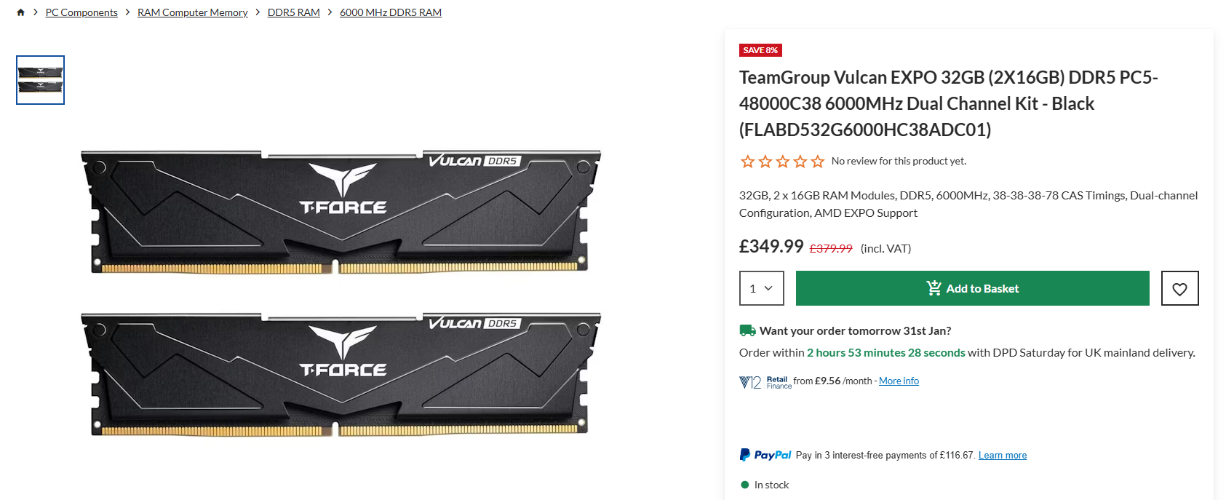This screenshot has height=500, width=1226.
Task: Click PayPal Learn more link
Action: click(x=1002, y=456)
